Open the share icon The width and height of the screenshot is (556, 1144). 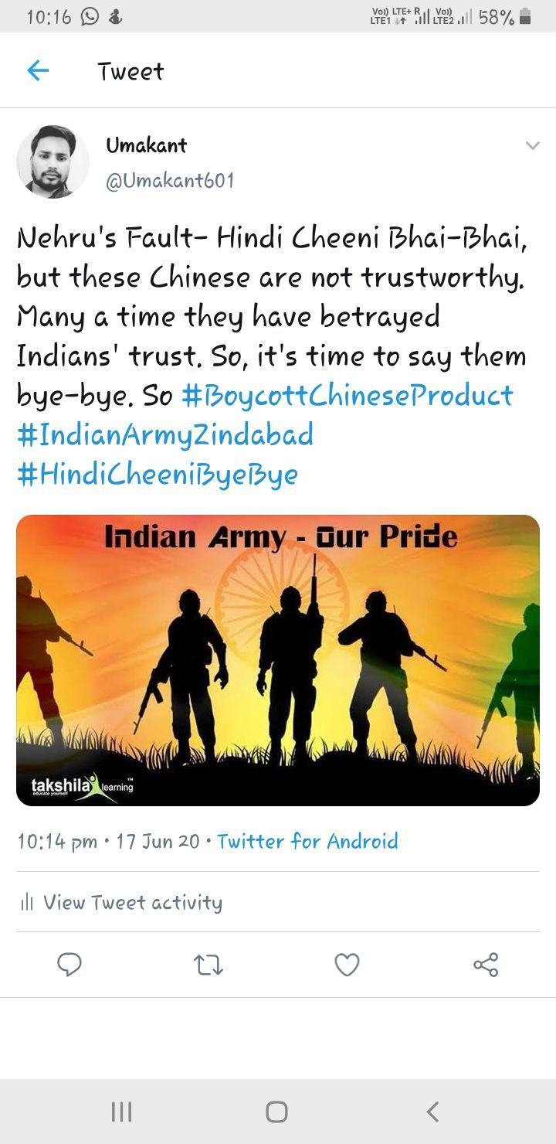(486, 964)
